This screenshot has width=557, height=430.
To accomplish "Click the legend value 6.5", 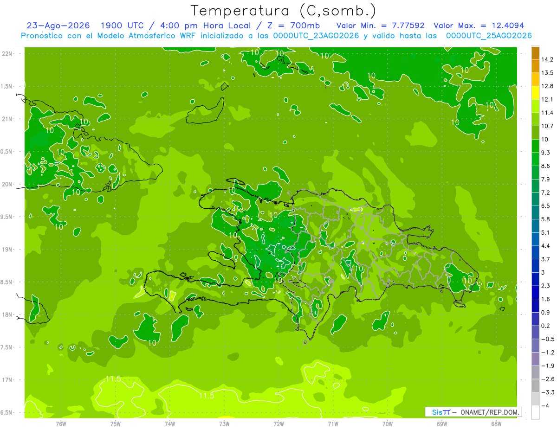I will 546,206.
